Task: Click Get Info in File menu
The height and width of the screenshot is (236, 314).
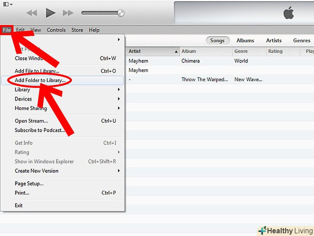Action: point(62,143)
